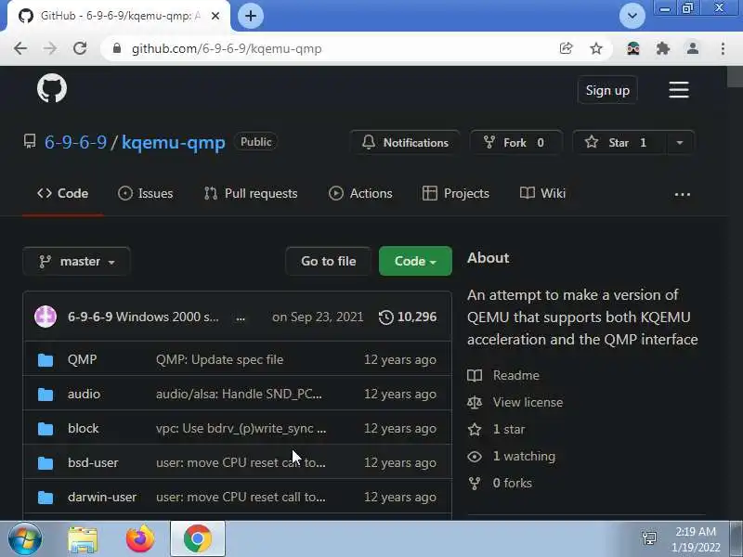Open Chrome's three-dot menu
The height and width of the screenshot is (557, 743).
pyautogui.click(x=723, y=48)
